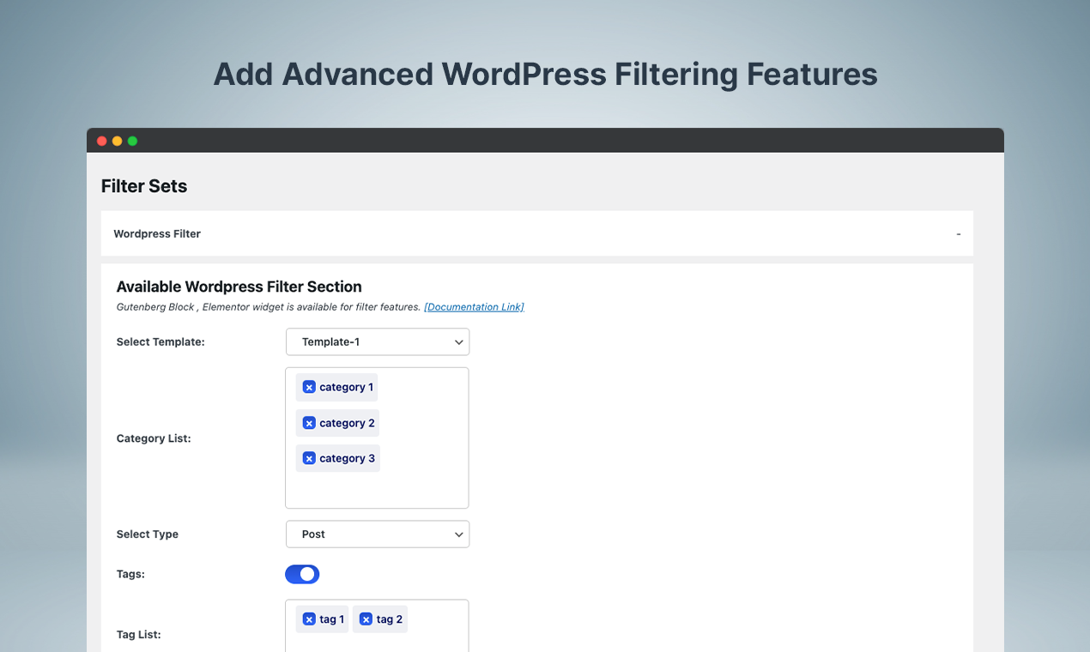The width and height of the screenshot is (1090, 652).
Task: Click the 'tag 2' chip label
Action: pyautogui.click(x=390, y=619)
